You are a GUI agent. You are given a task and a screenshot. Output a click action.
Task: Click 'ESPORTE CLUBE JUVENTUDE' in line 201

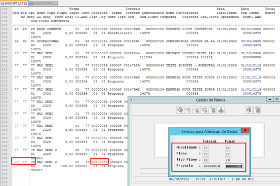tap(189, 29)
